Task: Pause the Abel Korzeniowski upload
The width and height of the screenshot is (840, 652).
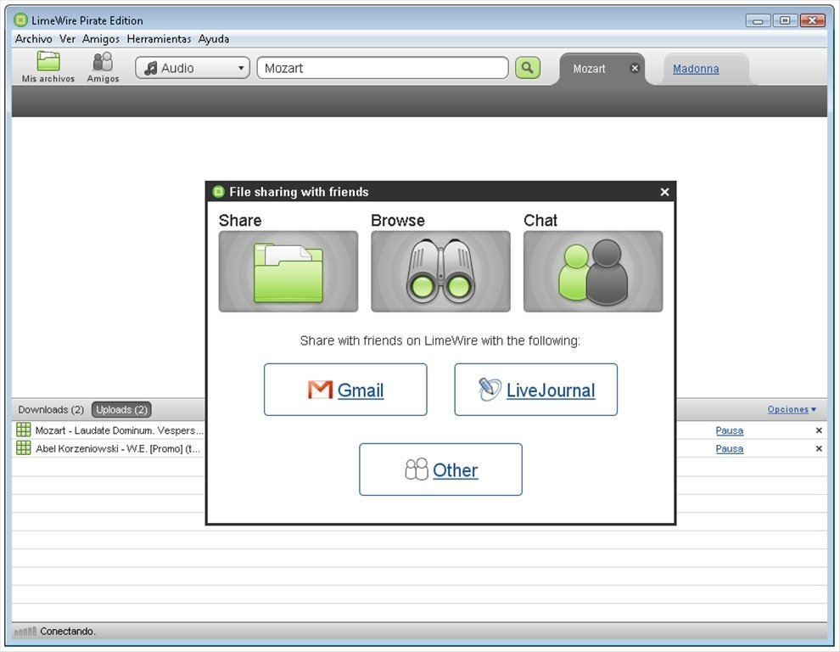Action: coord(730,449)
